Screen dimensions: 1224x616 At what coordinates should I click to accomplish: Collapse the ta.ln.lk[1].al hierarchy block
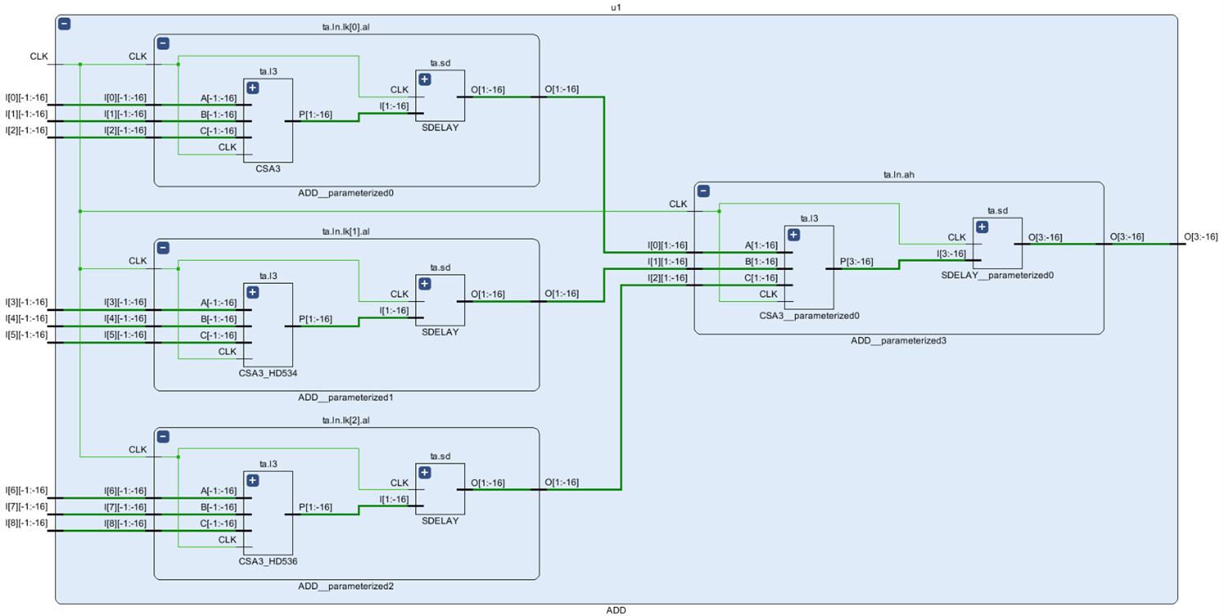[163, 248]
